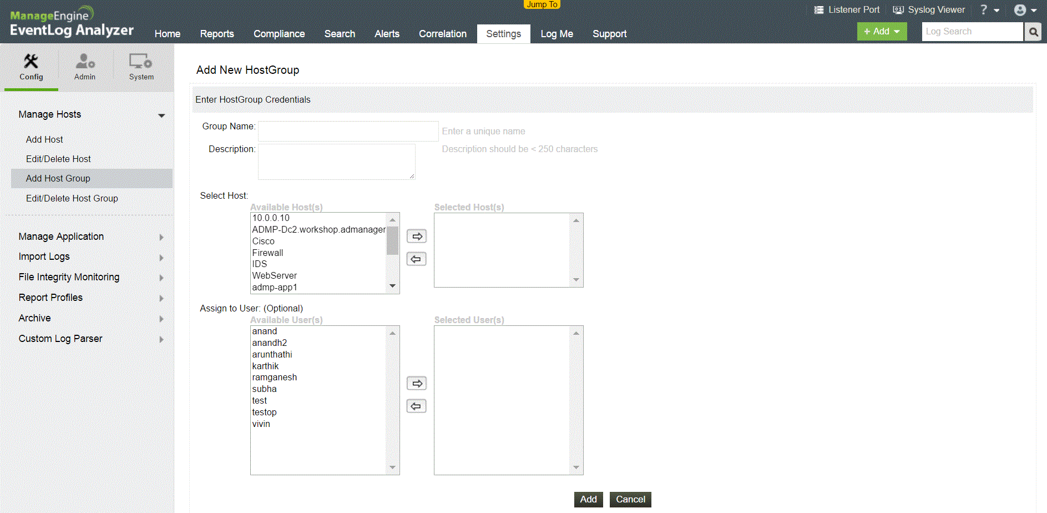Click the Group Name input field
This screenshot has width=1047, height=513.
(348, 131)
